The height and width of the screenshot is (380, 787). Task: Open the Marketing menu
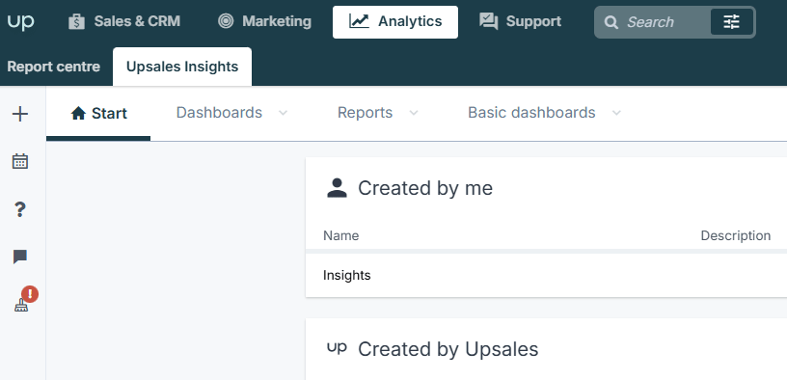(x=264, y=21)
